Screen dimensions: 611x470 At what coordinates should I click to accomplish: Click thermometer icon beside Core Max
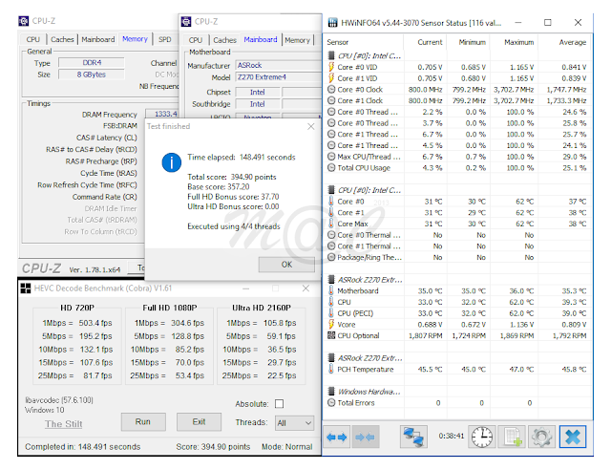coord(331,224)
